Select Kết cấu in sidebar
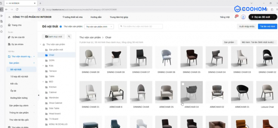This screenshot has height=128, width=278. 14,83
